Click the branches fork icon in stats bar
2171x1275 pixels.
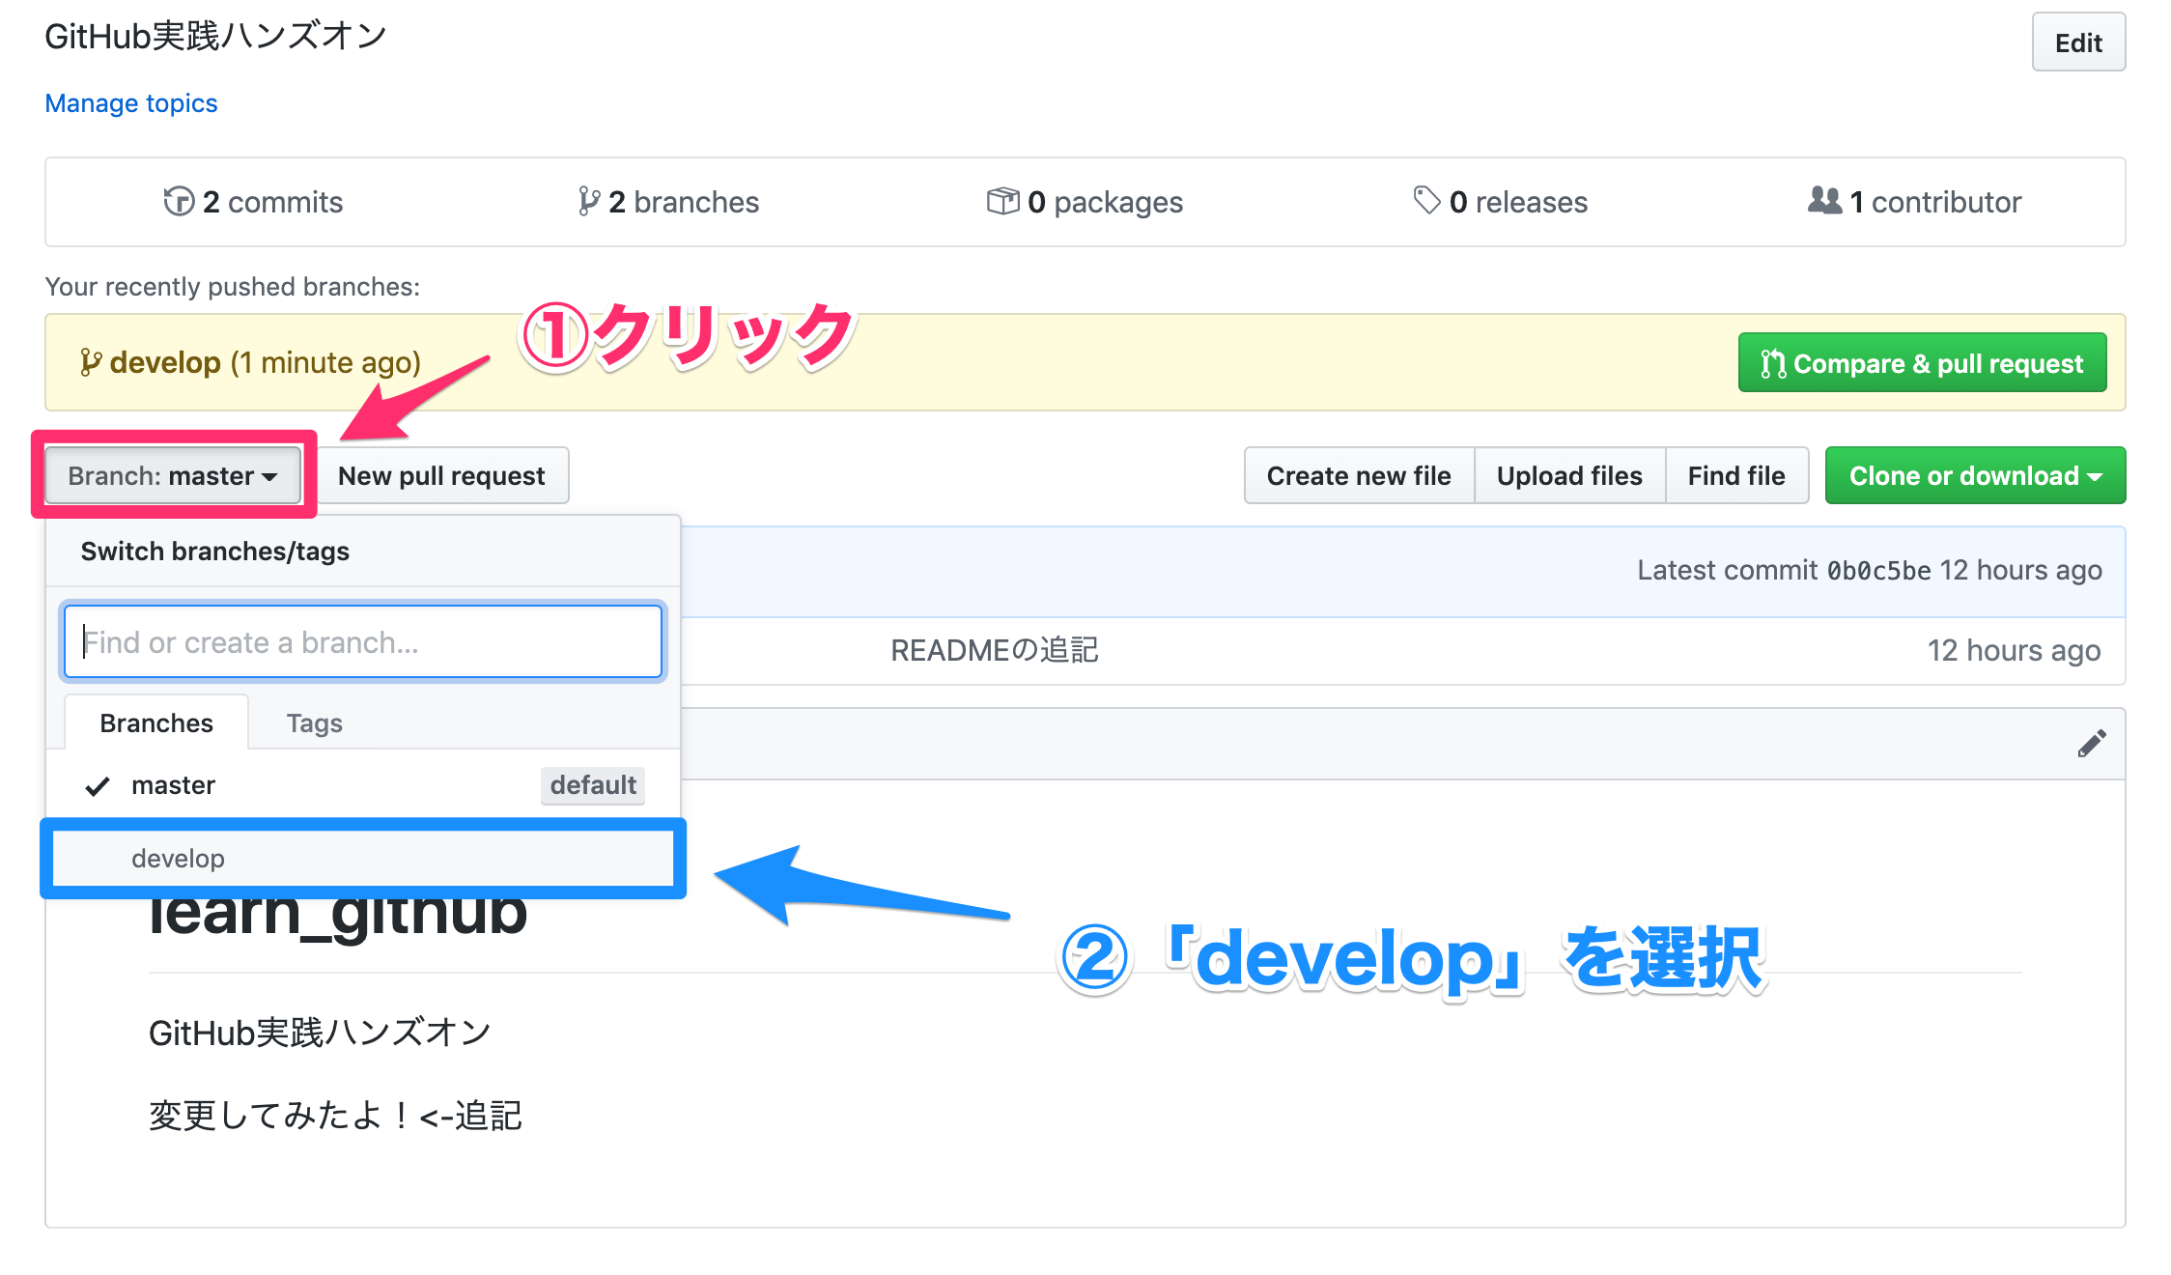pyautogui.click(x=588, y=201)
